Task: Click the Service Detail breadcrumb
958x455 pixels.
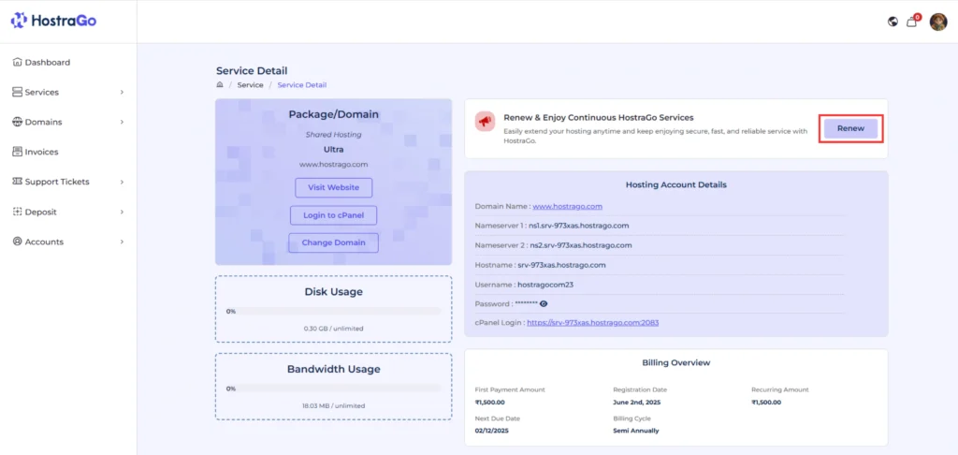Action: pyautogui.click(x=302, y=85)
